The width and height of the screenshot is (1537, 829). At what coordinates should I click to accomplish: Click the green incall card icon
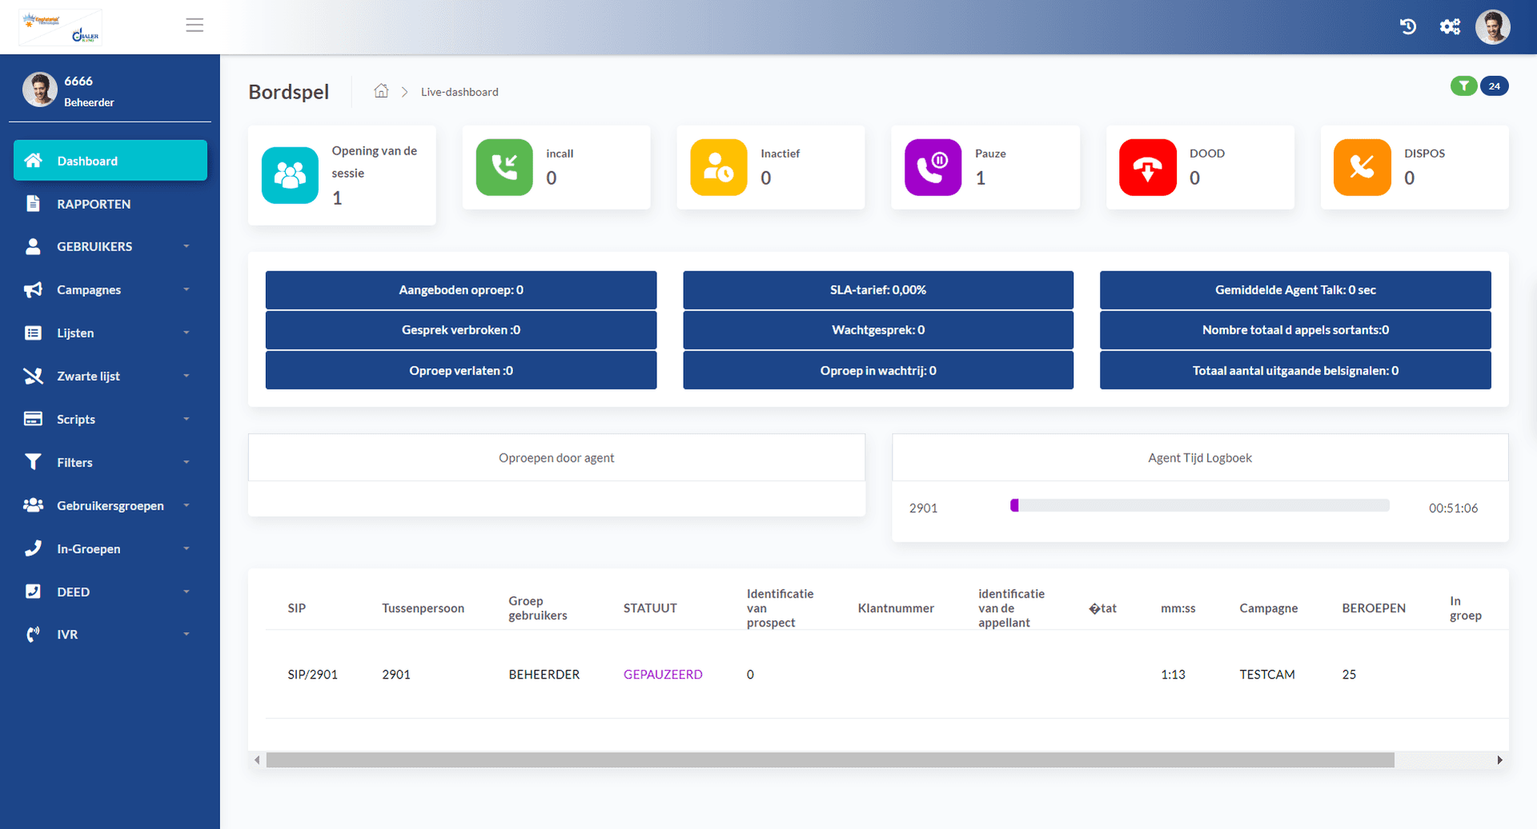[x=504, y=167]
